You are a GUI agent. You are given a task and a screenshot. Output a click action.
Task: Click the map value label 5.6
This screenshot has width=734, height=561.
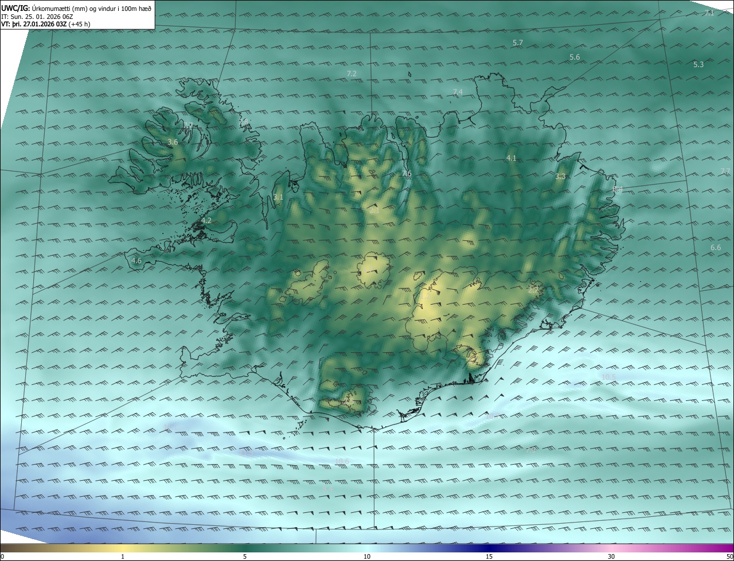click(x=575, y=57)
